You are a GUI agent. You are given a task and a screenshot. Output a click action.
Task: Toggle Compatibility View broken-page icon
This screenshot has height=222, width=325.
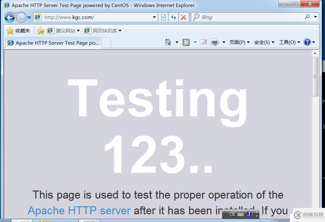pyautogui.click(x=163, y=17)
